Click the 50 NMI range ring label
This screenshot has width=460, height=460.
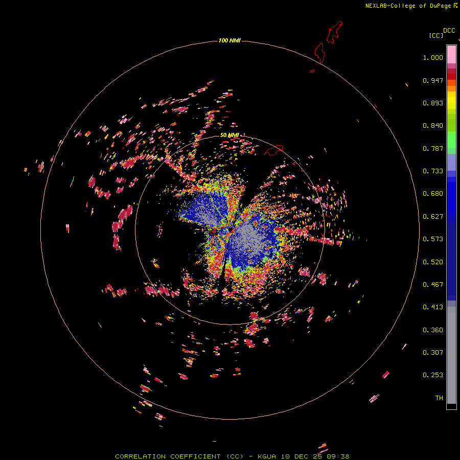click(229, 135)
